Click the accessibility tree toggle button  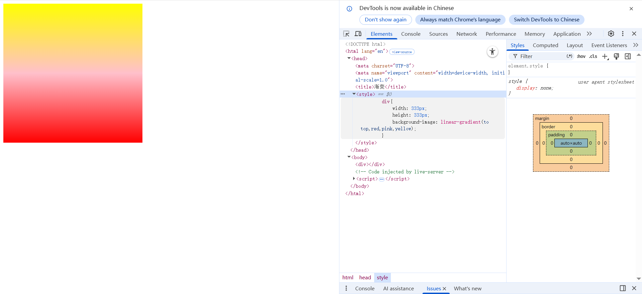(493, 52)
